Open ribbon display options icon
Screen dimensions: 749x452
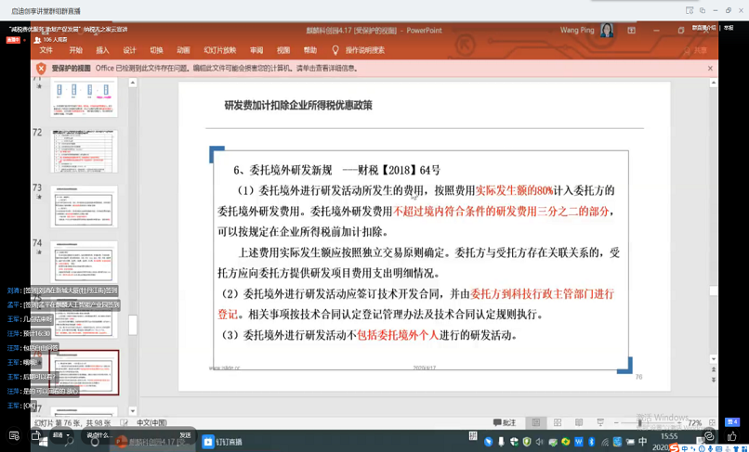[632, 30]
